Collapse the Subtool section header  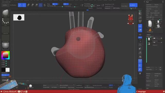tap(148, 35)
